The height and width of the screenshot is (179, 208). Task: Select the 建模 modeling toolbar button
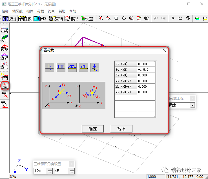(x=25, y=18)
